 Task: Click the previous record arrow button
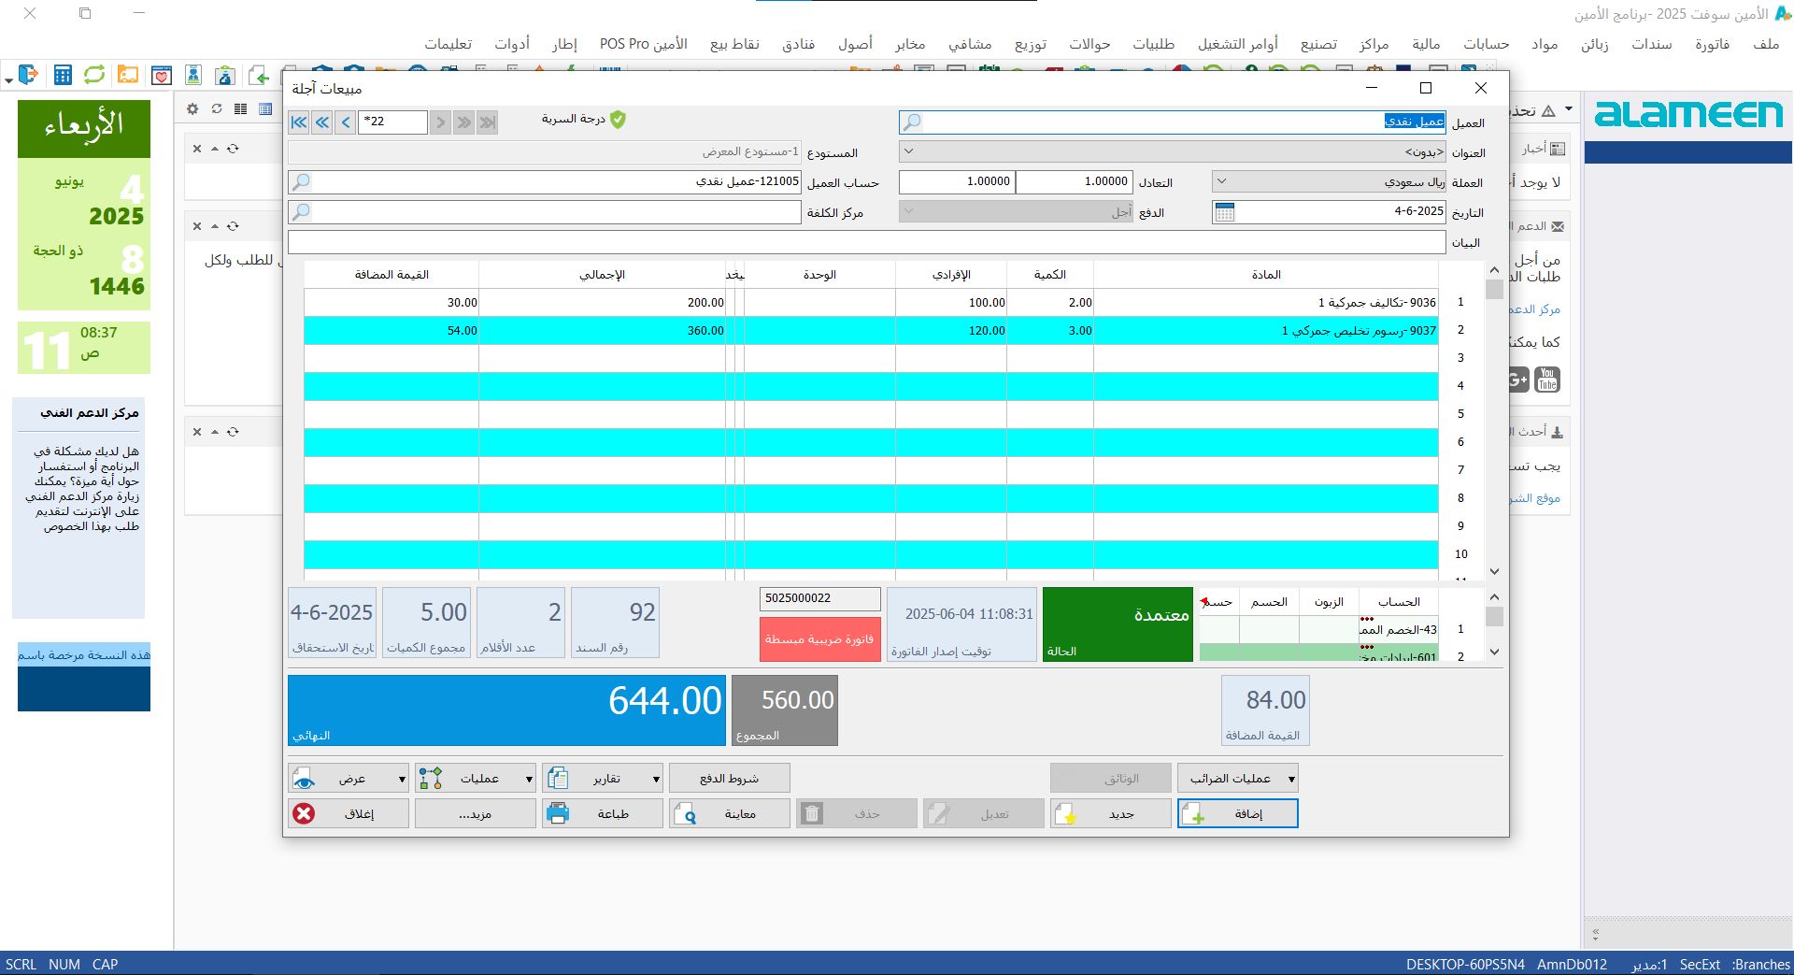click(x=347, y=122)
